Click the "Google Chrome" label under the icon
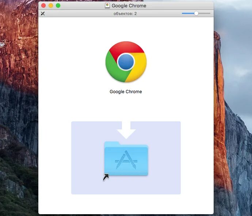This screenshot has width=252, height=216. 126,91
